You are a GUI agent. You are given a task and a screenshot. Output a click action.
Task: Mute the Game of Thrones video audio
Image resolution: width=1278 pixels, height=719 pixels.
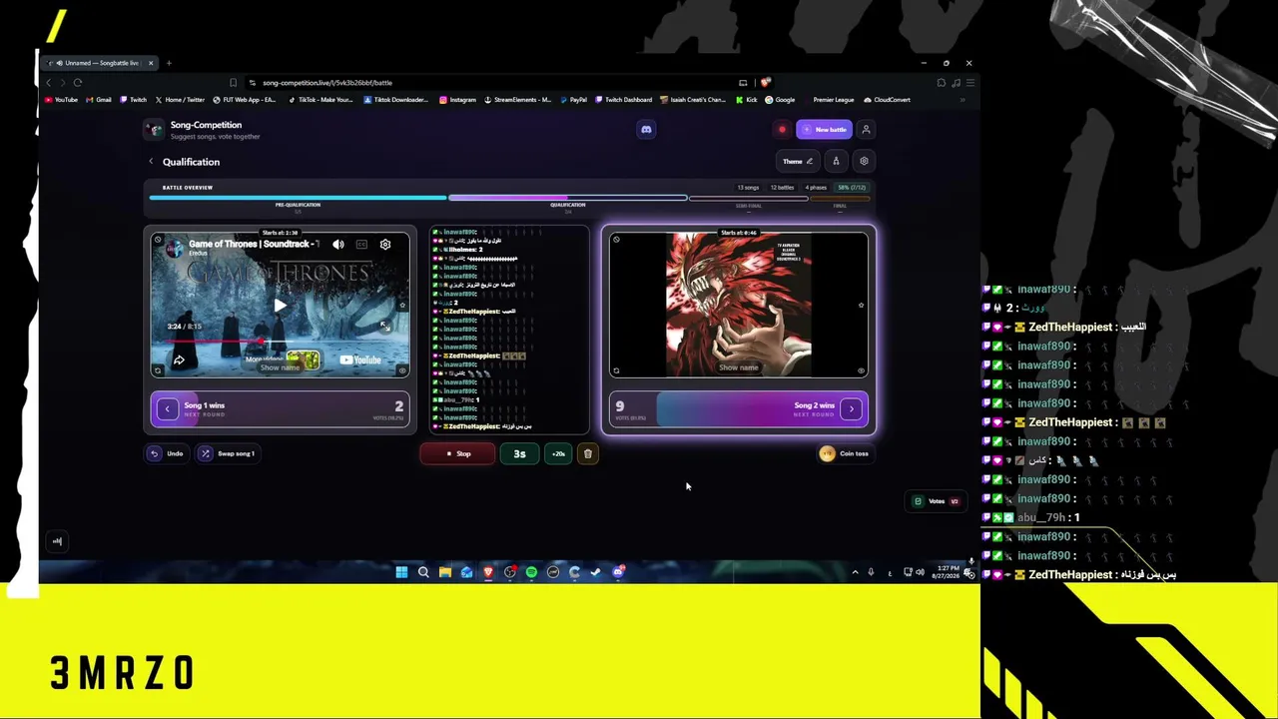pyautogui.click(x=338, y=245)
